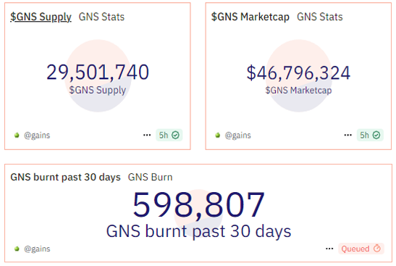Click the timer icon beside Queued
Screen dimensions: 396x266
[x=377, y=249]
